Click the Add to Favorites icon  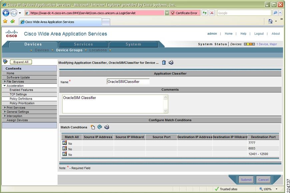click(x=13, y=21)
